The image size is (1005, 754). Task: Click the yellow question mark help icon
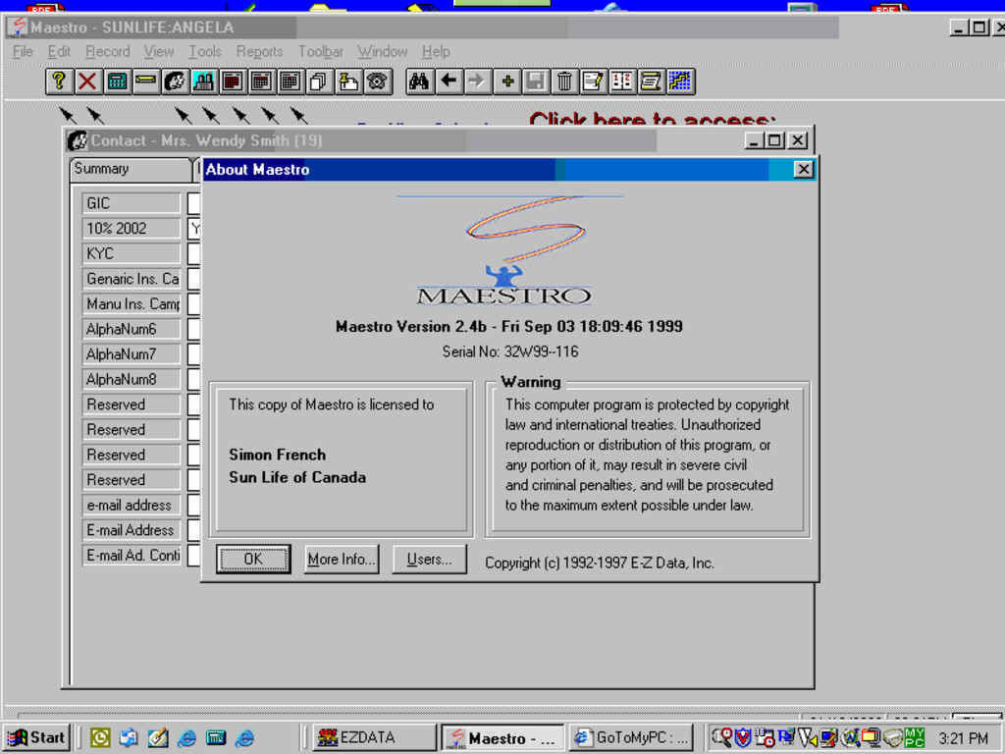click(x=59, y=81)
